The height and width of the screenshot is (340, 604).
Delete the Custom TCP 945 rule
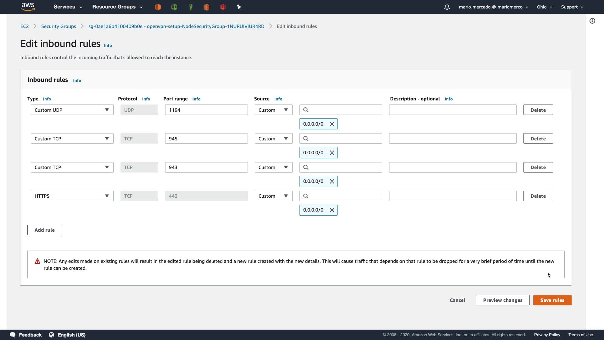[538, 139]
